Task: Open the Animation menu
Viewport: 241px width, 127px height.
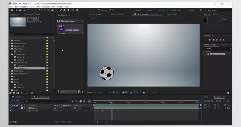Action: tap(46, 7)
